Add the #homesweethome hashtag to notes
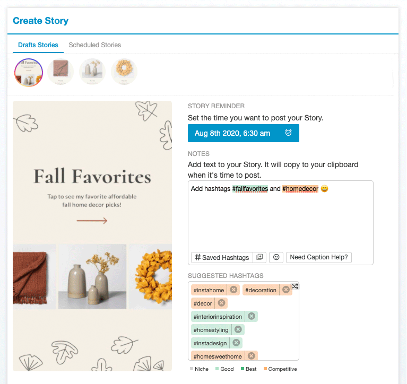 218,356
